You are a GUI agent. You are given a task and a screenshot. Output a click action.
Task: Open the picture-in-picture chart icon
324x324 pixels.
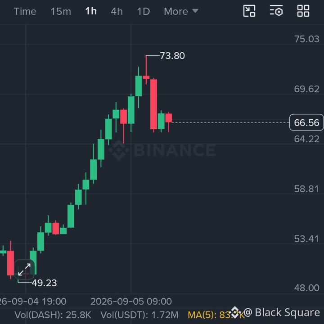pyautogui.click(x=249, y=11)
